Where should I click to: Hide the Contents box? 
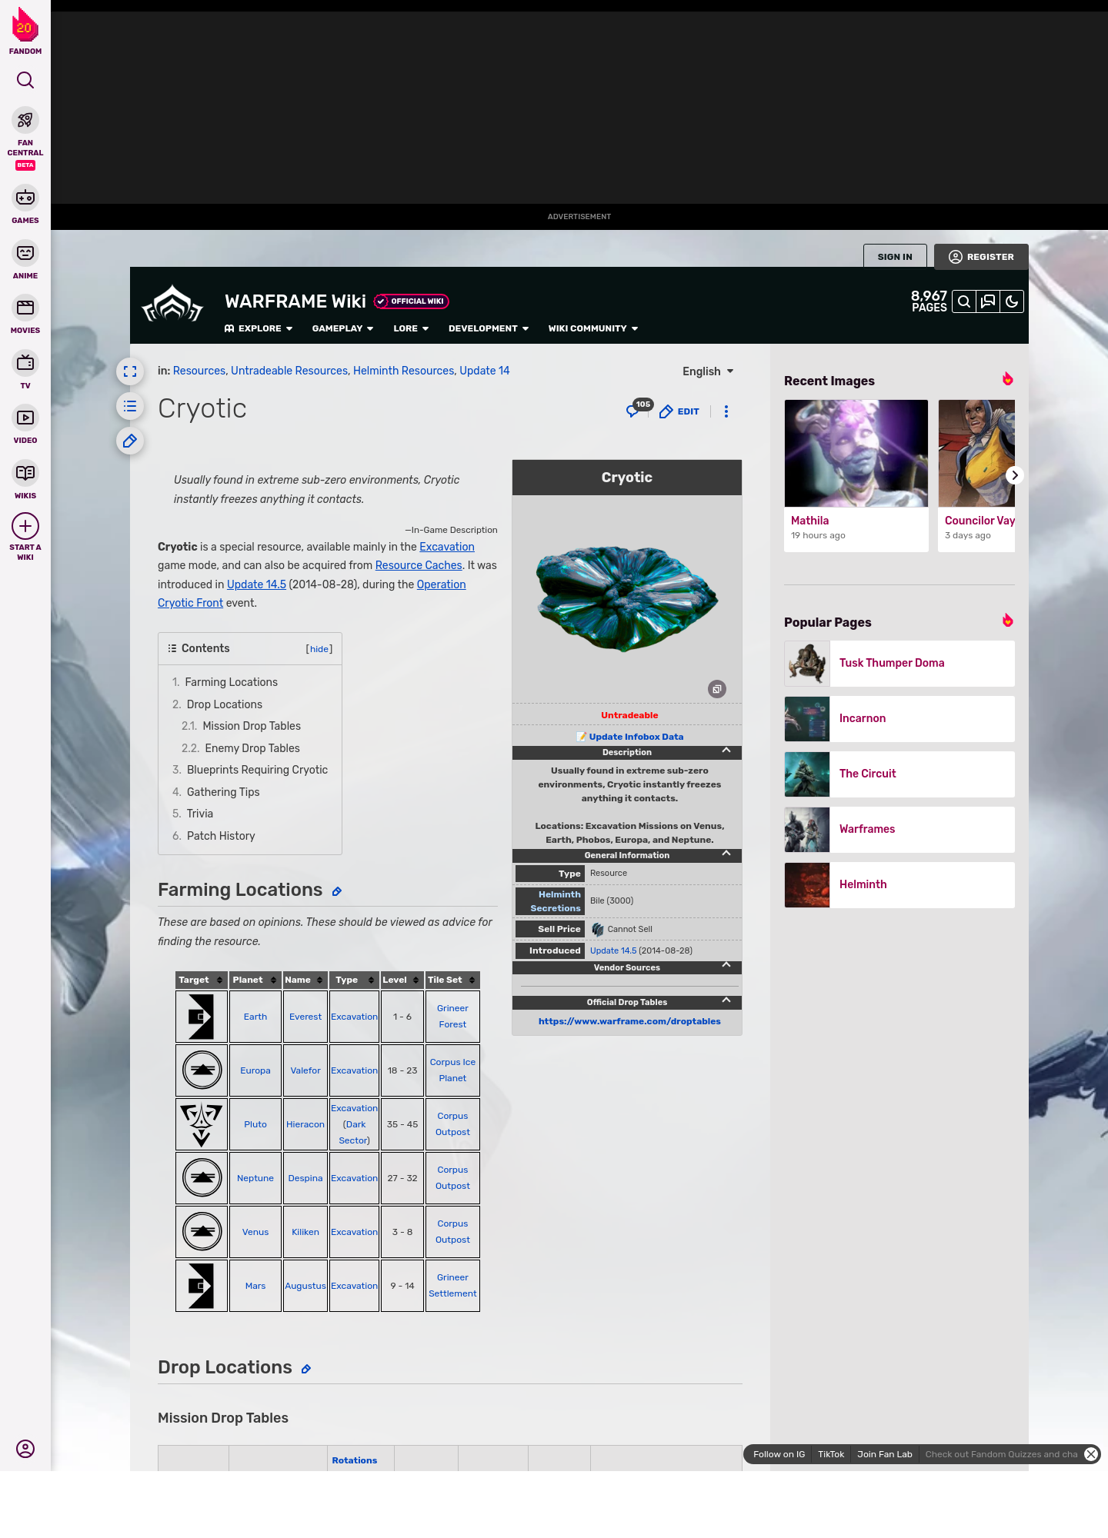319,649
